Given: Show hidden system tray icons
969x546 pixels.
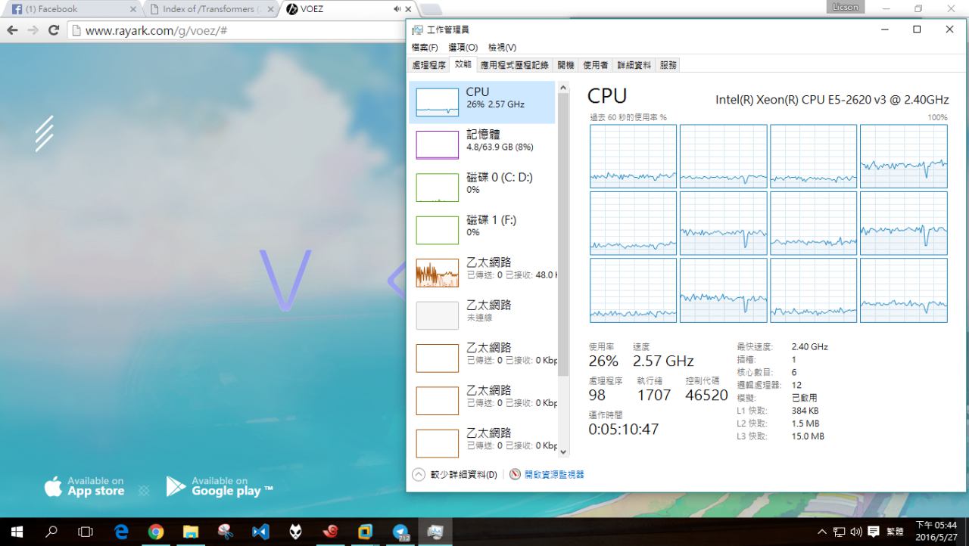Looking at the screenshot, I should tap(822, 532).
